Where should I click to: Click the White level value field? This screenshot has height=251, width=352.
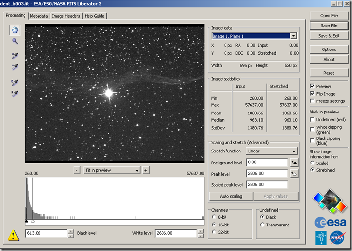click(176, 233)
